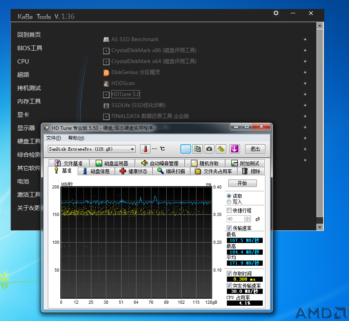The width and height of the screenshot is (349, 321).
Task: Click the camera save screenshot icon
Action: pyautogui.click(x=209, y=149)
